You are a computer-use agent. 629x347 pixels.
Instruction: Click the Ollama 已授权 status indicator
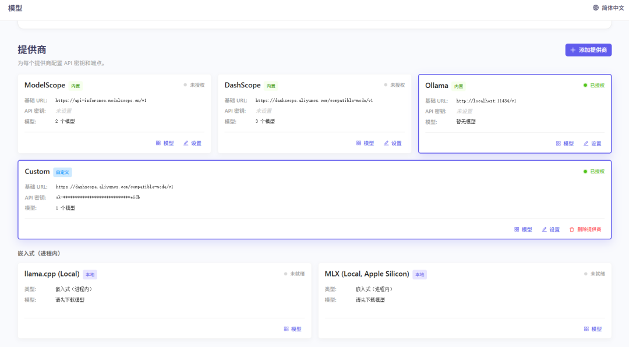(x=594, y=85)
